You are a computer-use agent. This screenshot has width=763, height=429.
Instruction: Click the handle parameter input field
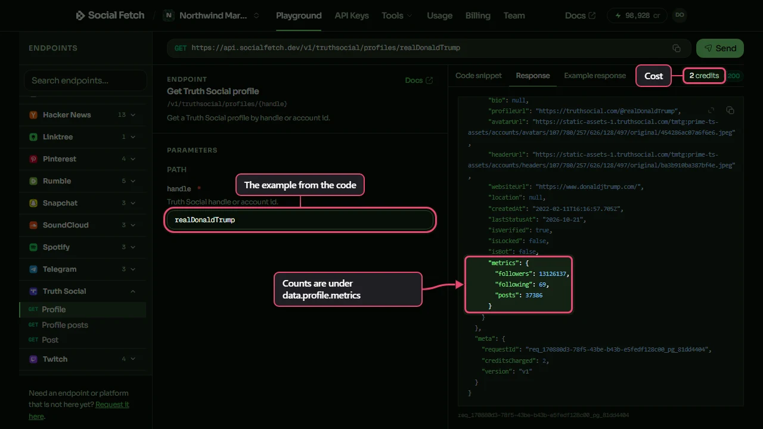tap(300, 220)
